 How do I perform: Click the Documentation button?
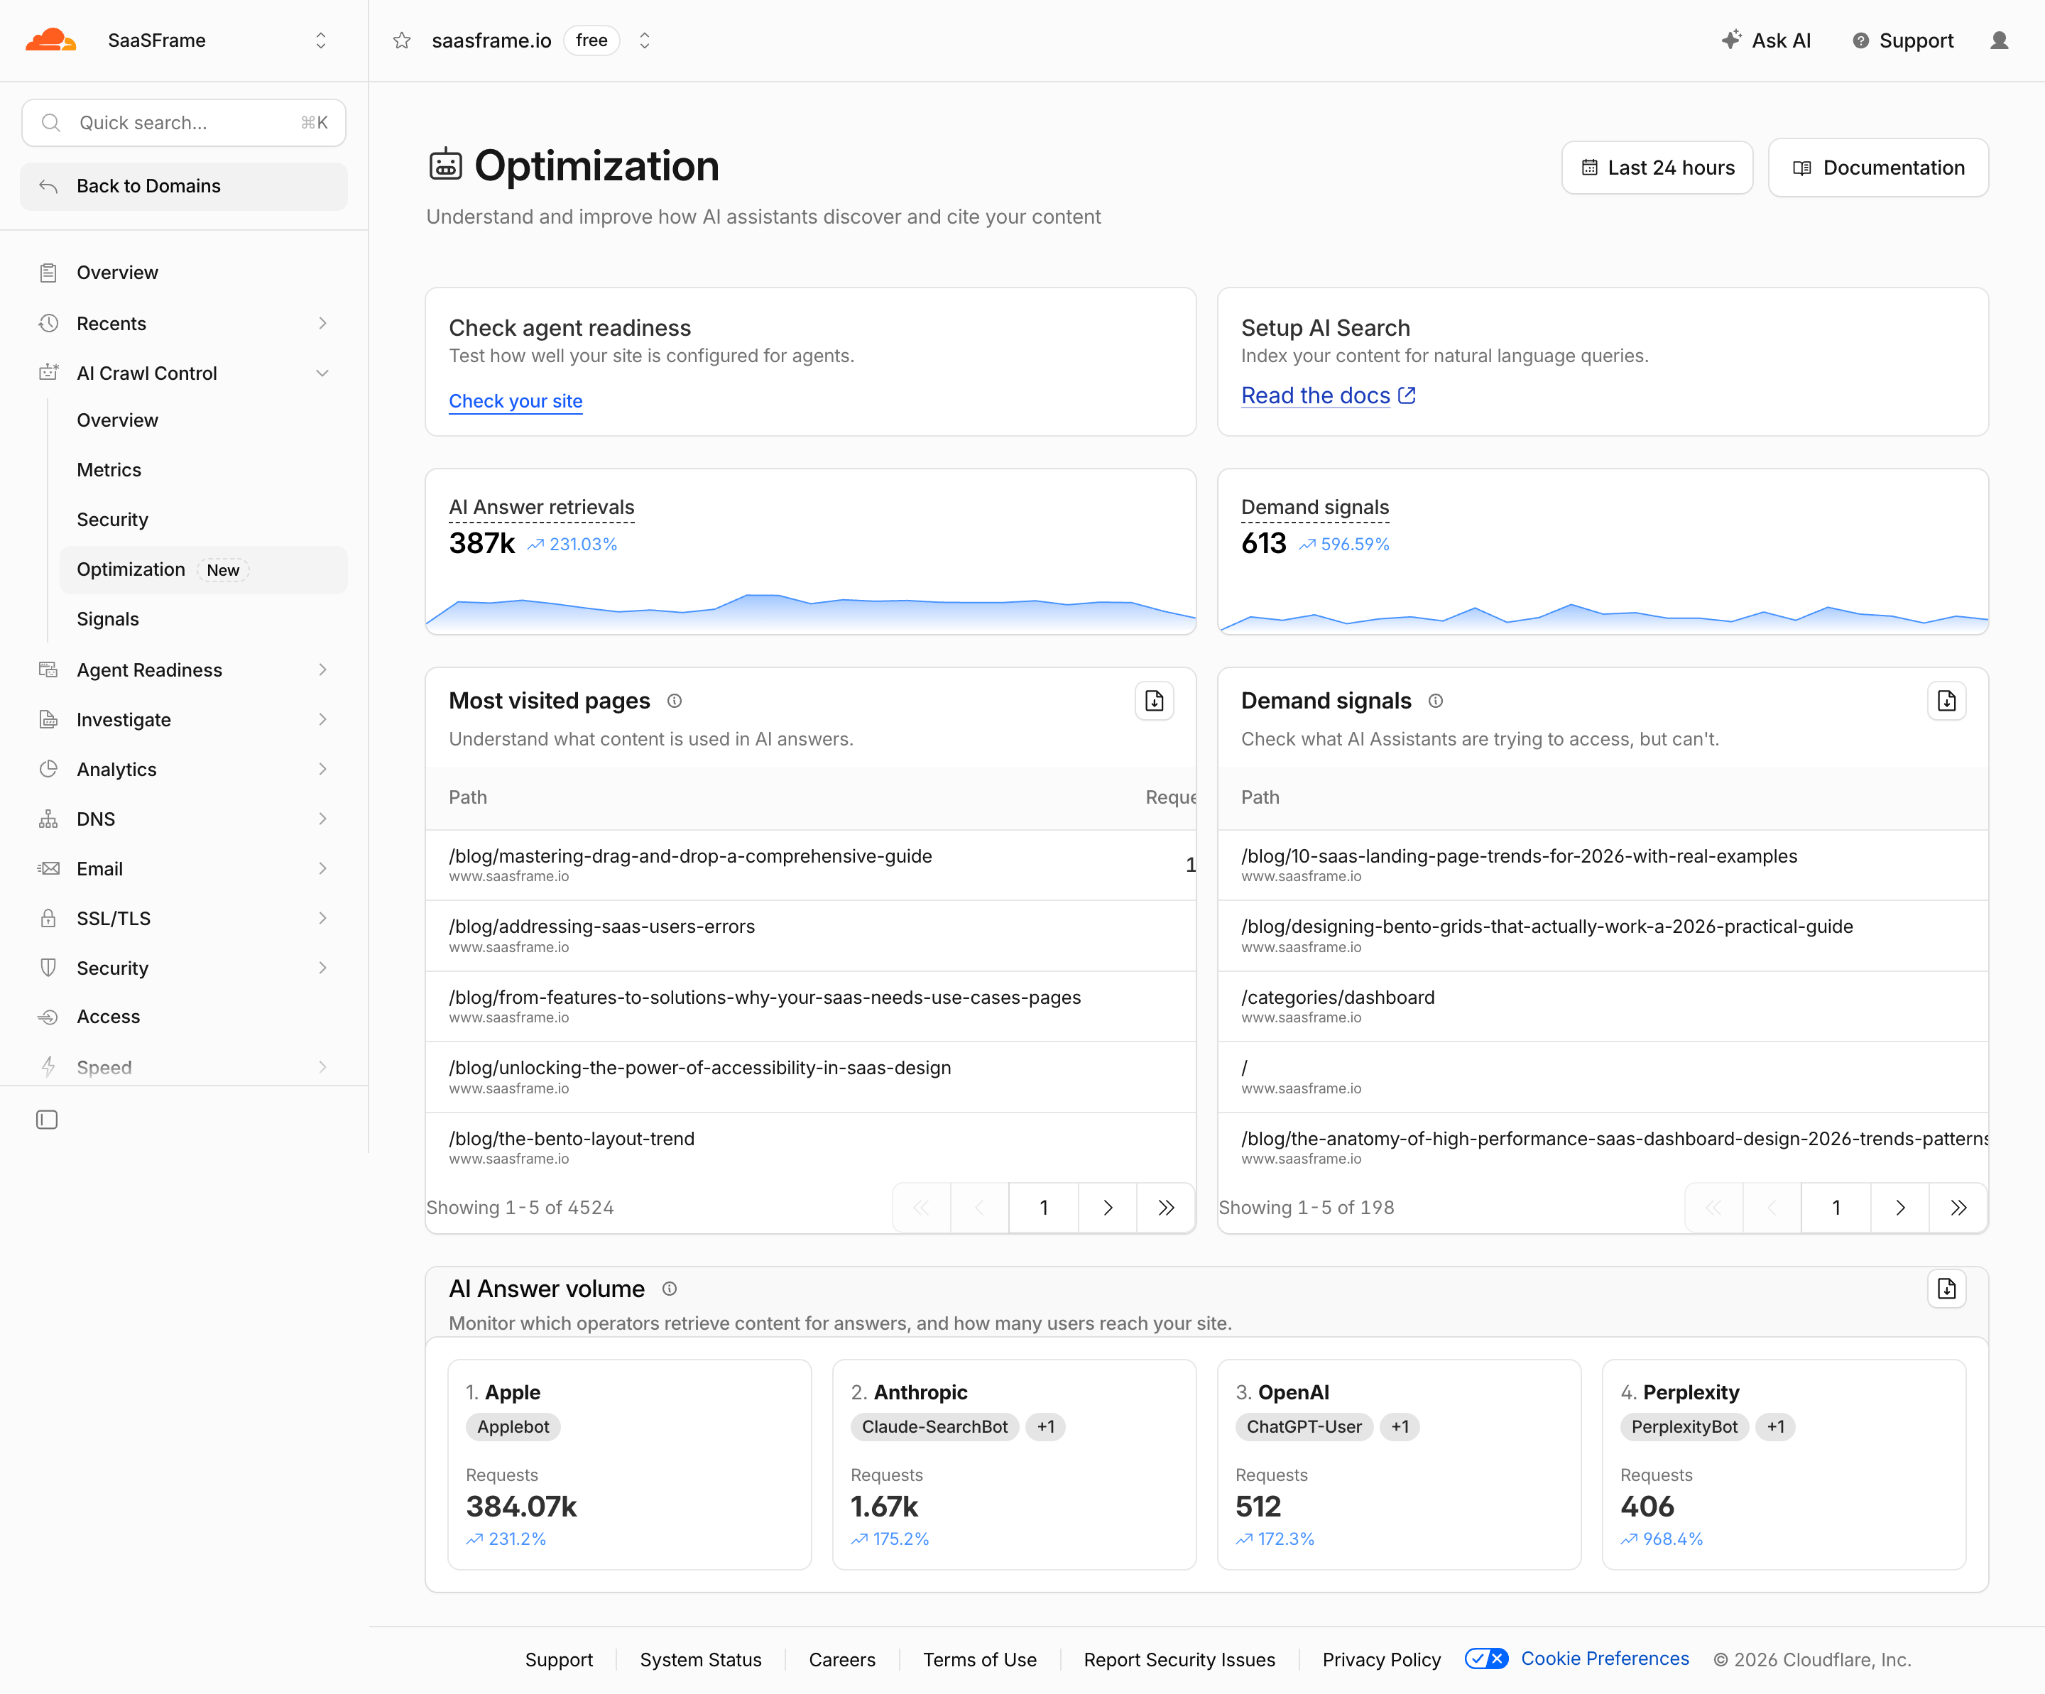pyautogui.click(x=1877, y=168)
